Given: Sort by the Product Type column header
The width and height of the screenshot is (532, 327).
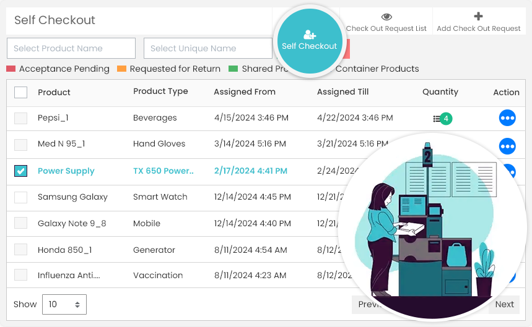Looking at the screenshot, I should pos(160,91).
